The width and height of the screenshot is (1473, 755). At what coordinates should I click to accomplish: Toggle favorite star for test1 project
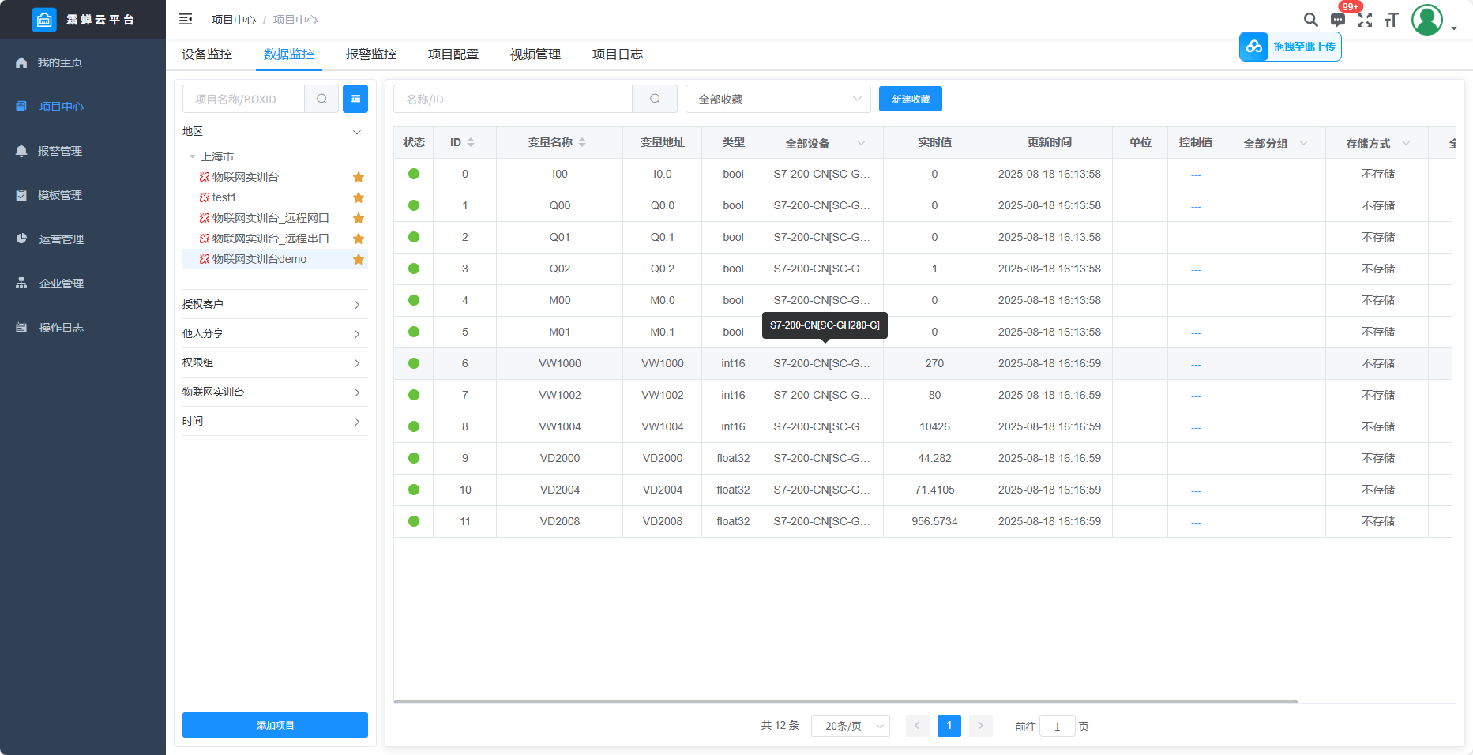tap(359, 197)
